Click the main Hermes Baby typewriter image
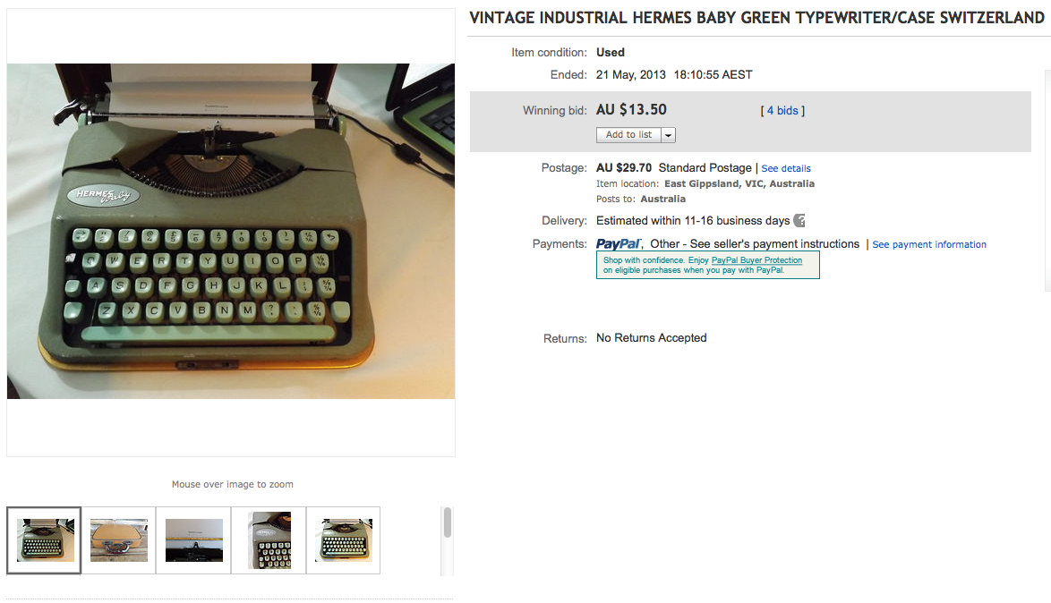1051x603 pixels. tap(231, 231)
